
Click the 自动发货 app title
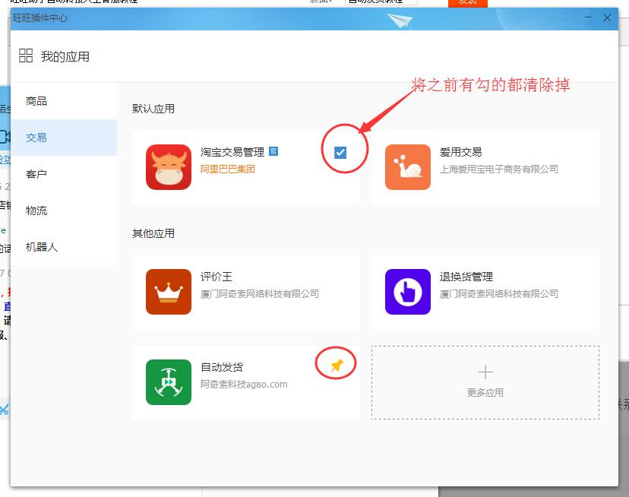tap(222, 367)
